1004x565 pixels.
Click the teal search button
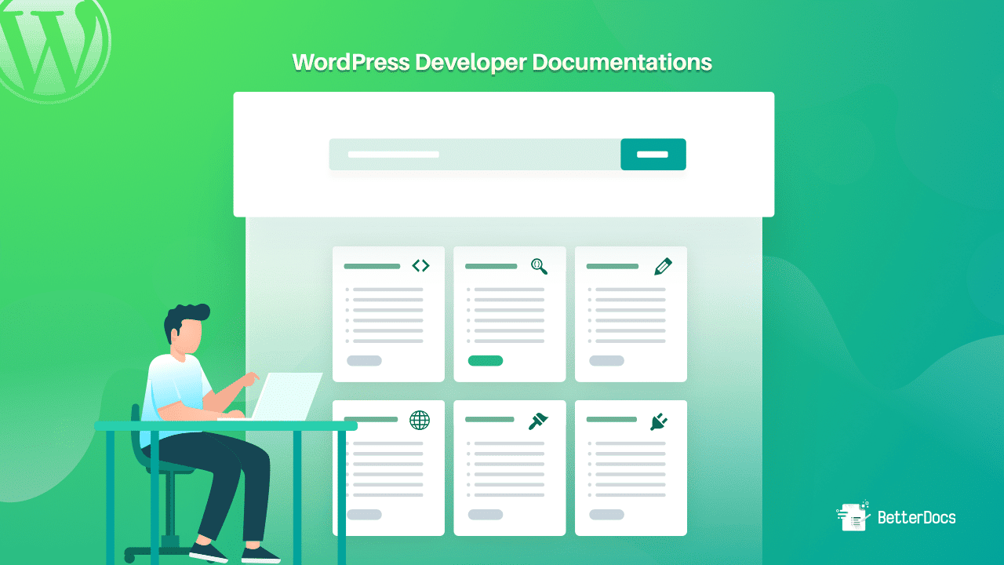click(x=653, y=155)
